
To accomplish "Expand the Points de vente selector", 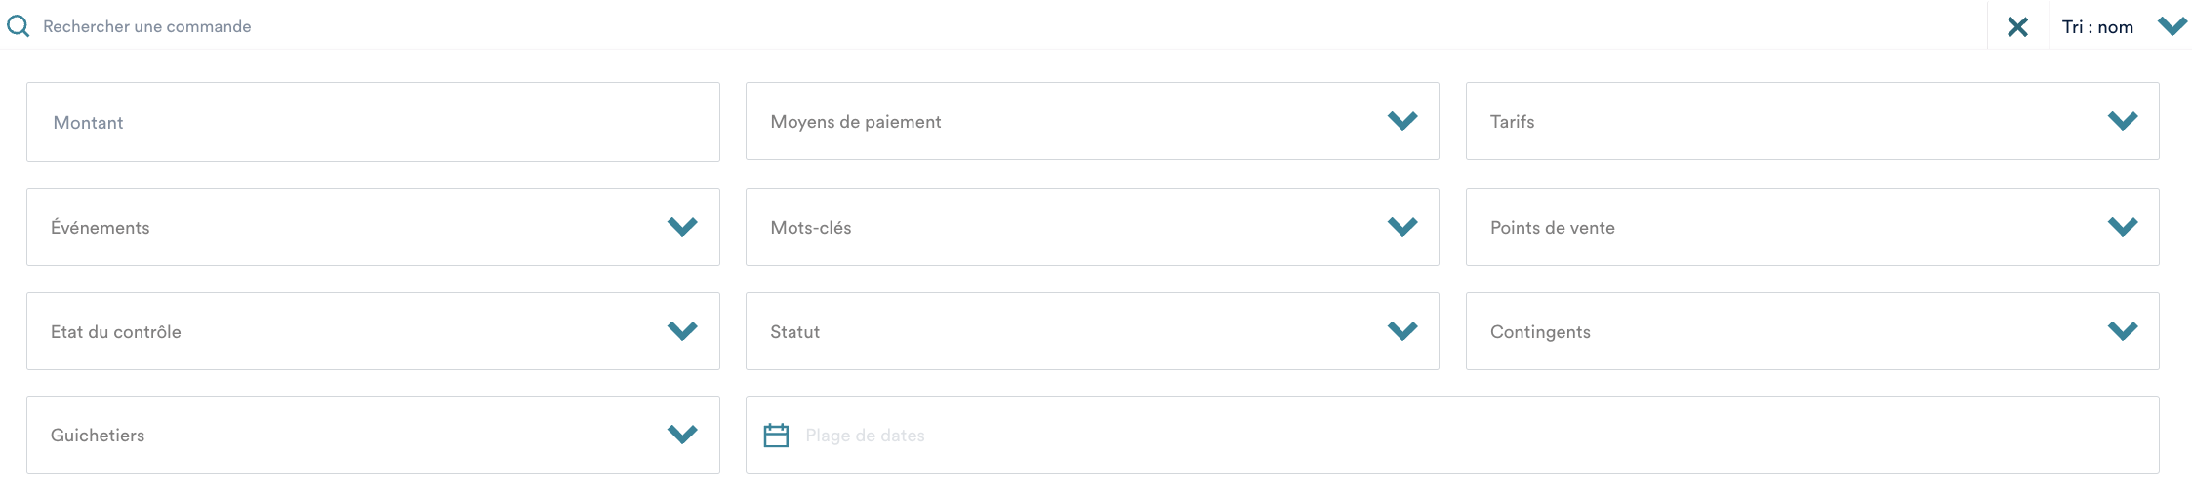I will click(x=1811, y=227).
